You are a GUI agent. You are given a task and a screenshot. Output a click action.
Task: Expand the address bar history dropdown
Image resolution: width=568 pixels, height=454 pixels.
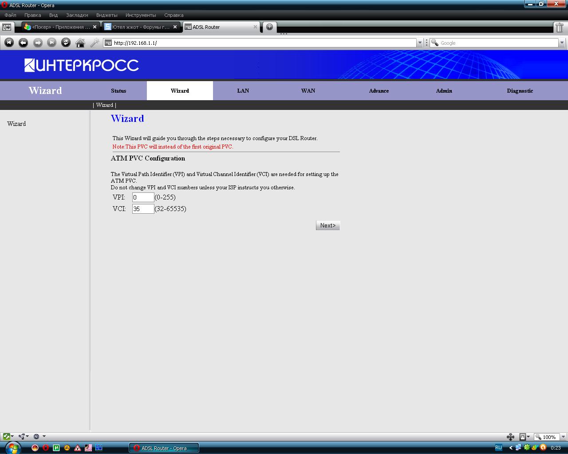click(419, 43)
